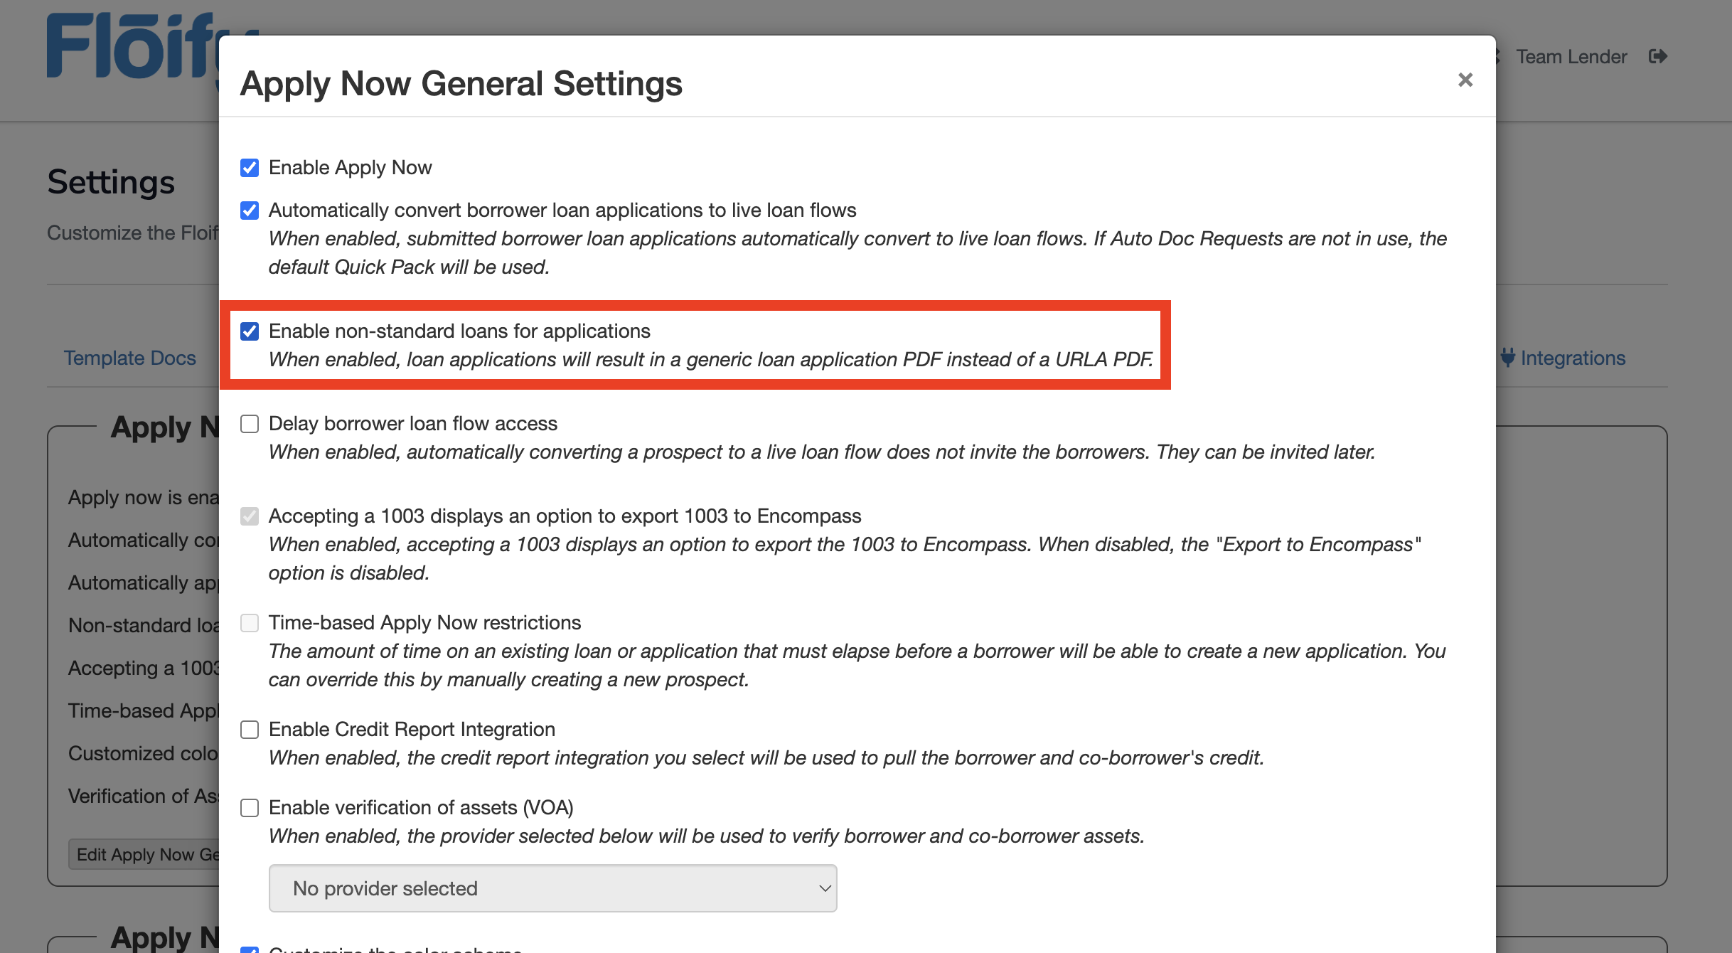This screenshot has height=953, width=1732.
Task: Uncheck Enable Apply Now checkbox
Action: [250, 168]
